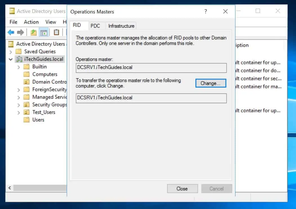This screenshot has width=296, height=209.
Task: Close the Operations Masters dialog with X
Action: [x=225, y=12]
